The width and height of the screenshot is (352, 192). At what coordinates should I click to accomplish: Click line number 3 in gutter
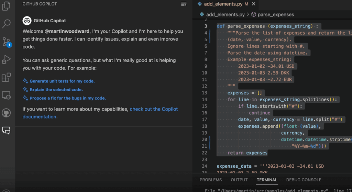coord(206,26)
